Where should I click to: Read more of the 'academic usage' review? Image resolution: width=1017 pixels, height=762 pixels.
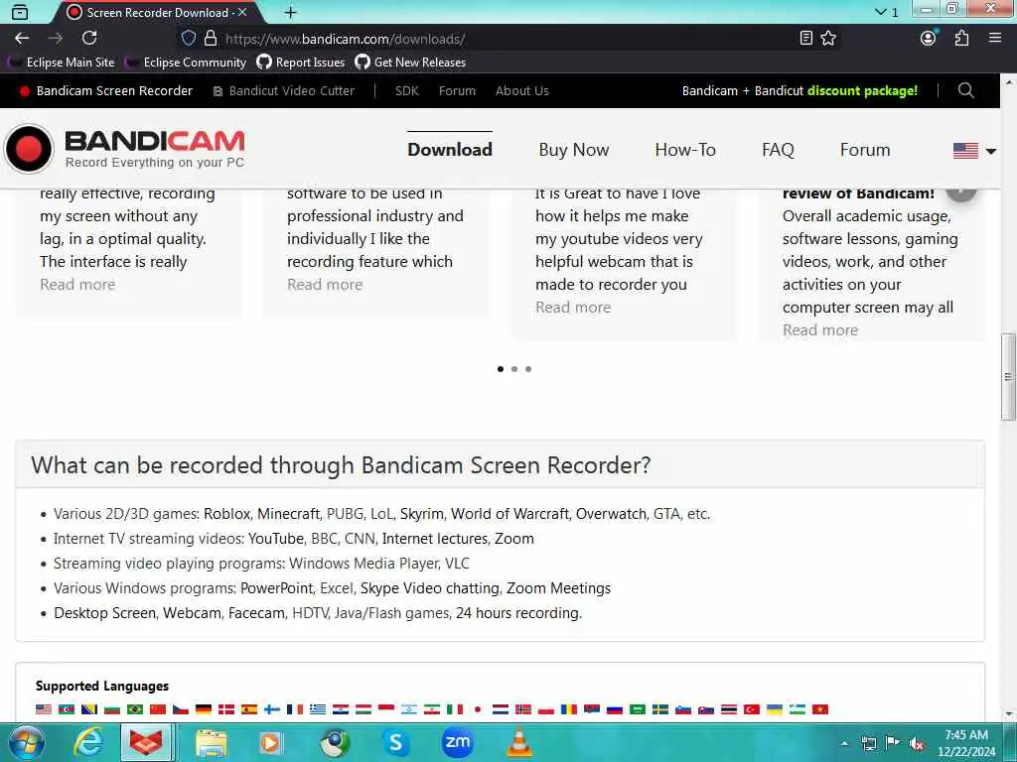pyautogui.click(x=819, y=329)
